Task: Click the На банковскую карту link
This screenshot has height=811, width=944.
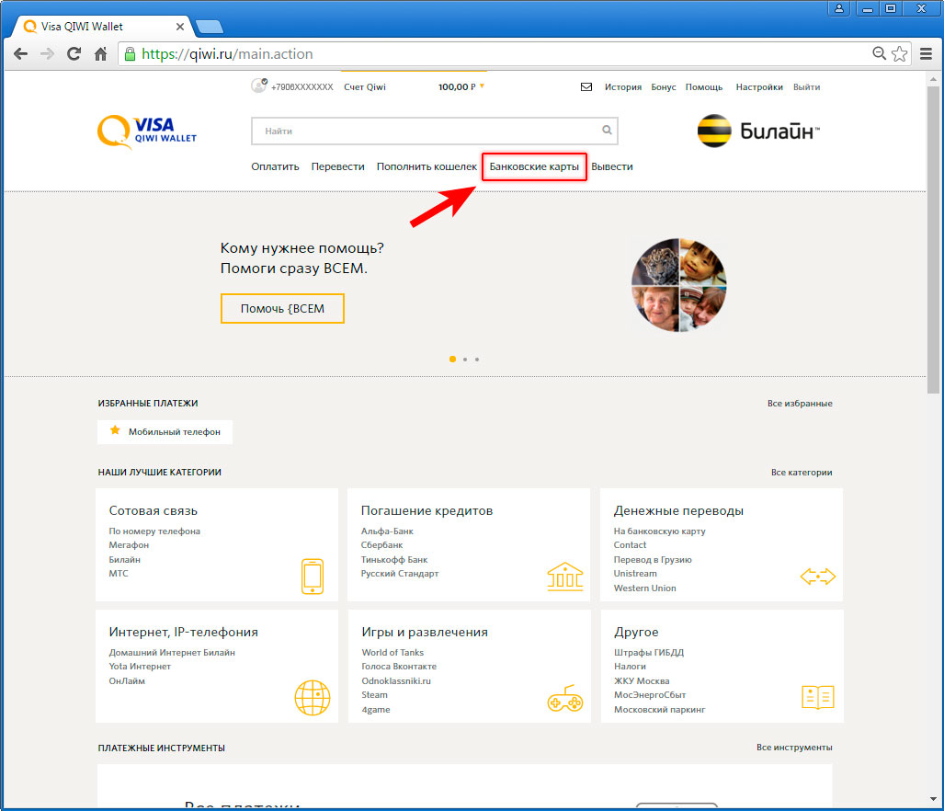Action: [659, 531]
